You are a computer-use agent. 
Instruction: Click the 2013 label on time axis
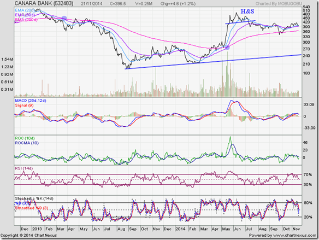point(37,229)
